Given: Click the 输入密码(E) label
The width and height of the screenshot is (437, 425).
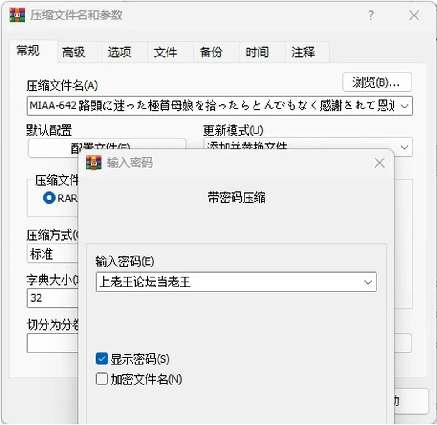Looking at the screenshot, I should (x=125, y=261).
